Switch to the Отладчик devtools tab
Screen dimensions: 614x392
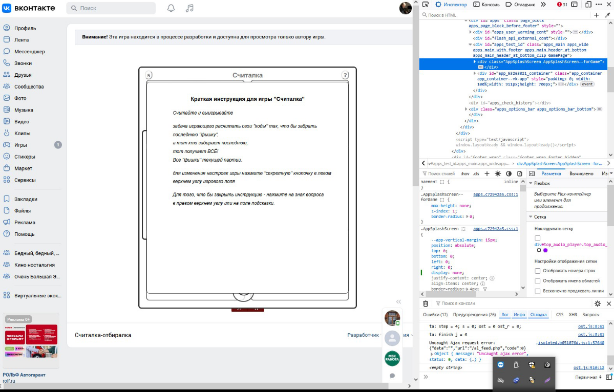[x=520, y=4]
